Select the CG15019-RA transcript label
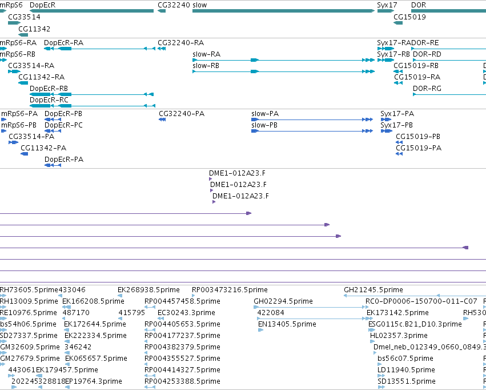 point(417,77)
